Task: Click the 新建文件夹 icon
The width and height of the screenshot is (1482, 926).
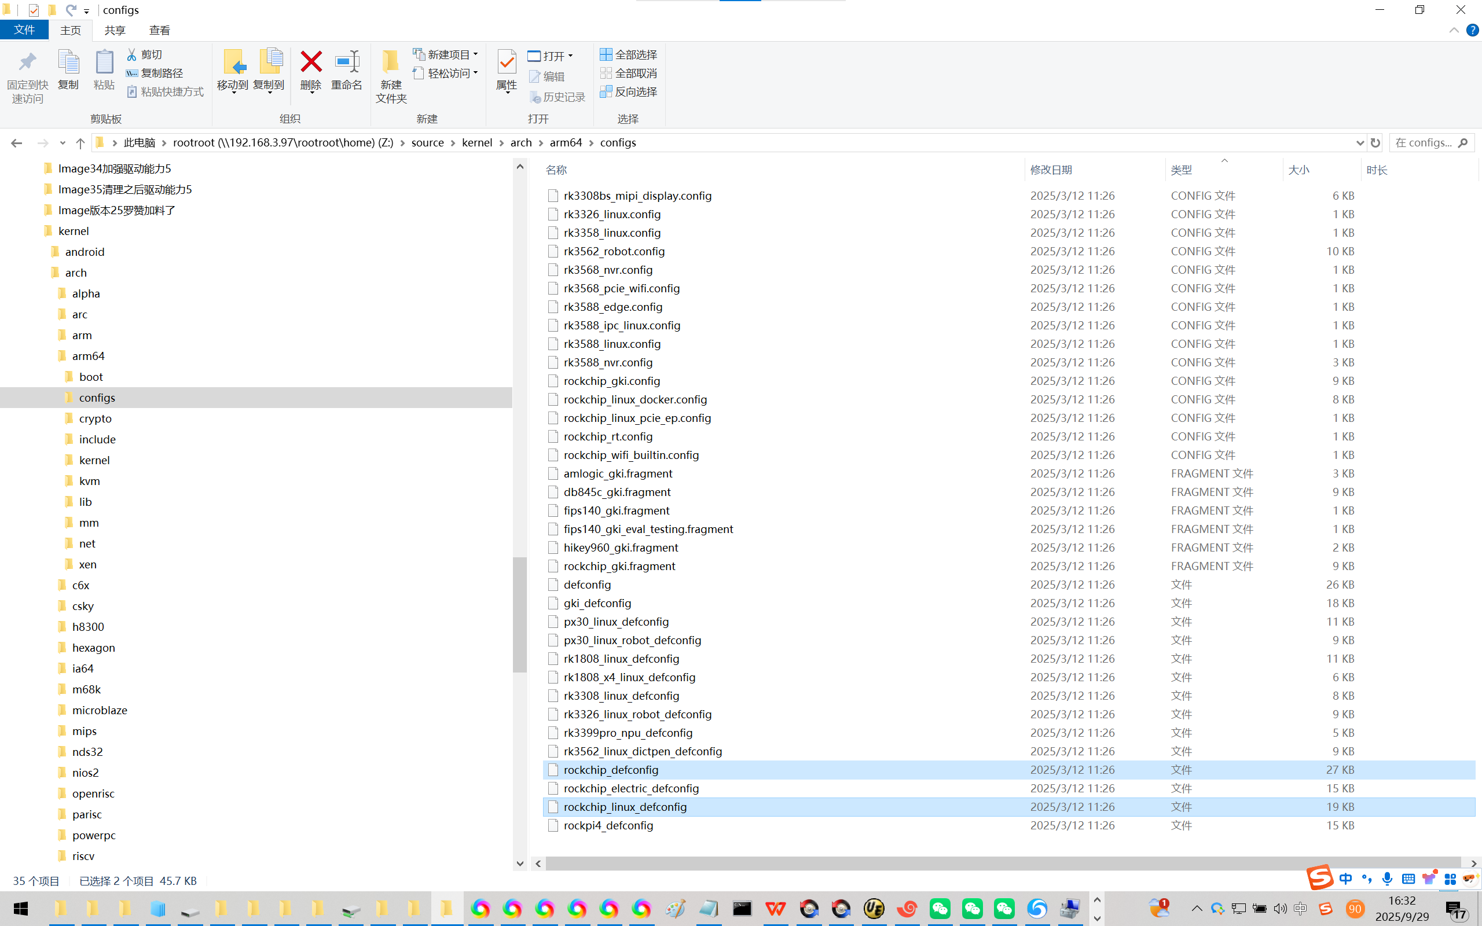Action: click(391, 62)
